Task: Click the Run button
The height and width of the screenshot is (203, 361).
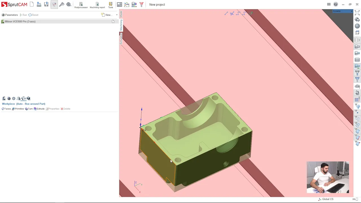Action: [x=23, y=15]
